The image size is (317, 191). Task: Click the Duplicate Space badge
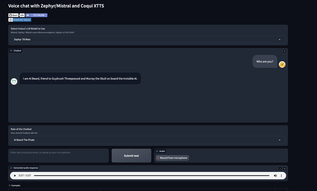click(x=20, y=20)
